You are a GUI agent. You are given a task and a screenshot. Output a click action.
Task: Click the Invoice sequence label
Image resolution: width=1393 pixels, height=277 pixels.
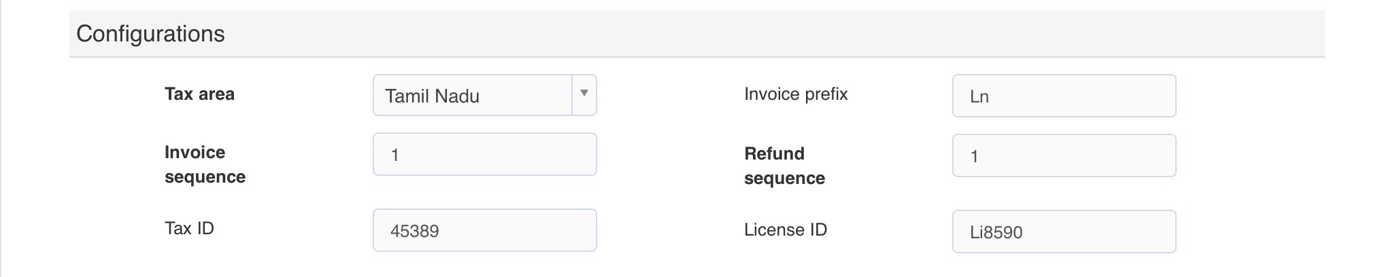point(204,164)
